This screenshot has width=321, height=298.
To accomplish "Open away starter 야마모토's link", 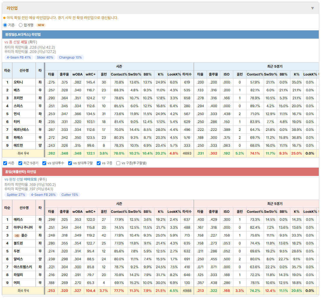I will pyautogui.click(x=30, y=179).
